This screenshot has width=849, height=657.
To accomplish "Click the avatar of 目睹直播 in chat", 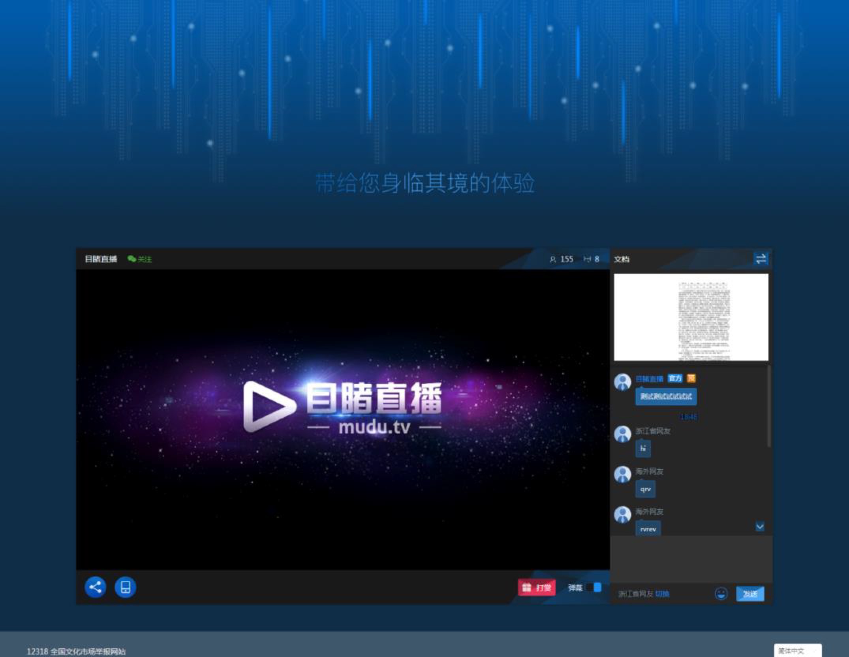I will (623, 382).
